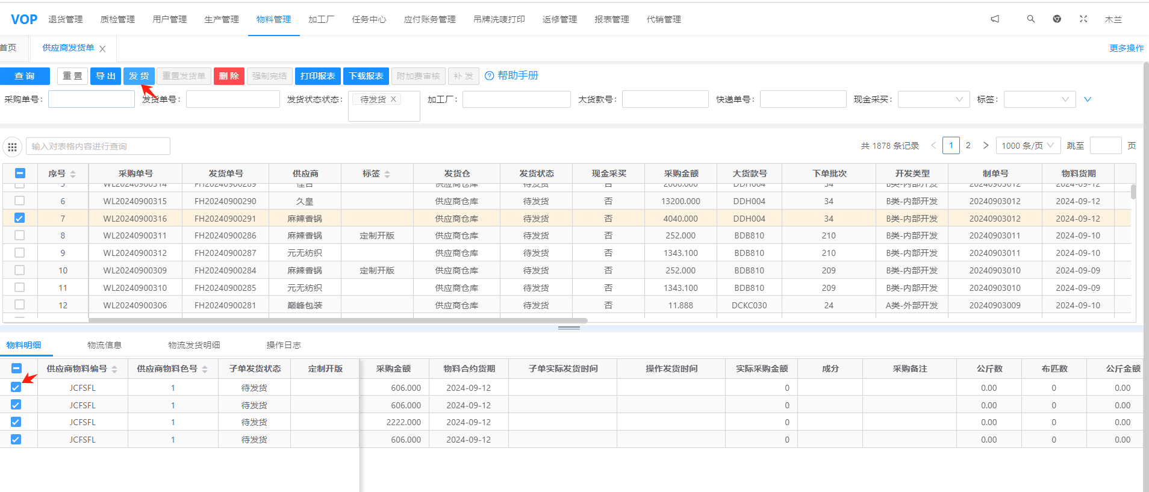Open column settings grid icon
Screen dimensions: 1149x492
(x=12, y=146)
